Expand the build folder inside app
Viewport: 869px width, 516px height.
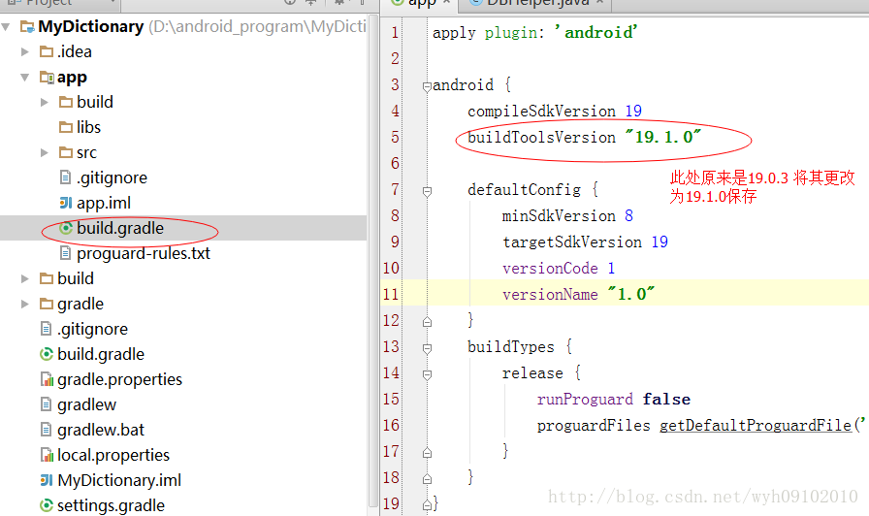(45, 102)
